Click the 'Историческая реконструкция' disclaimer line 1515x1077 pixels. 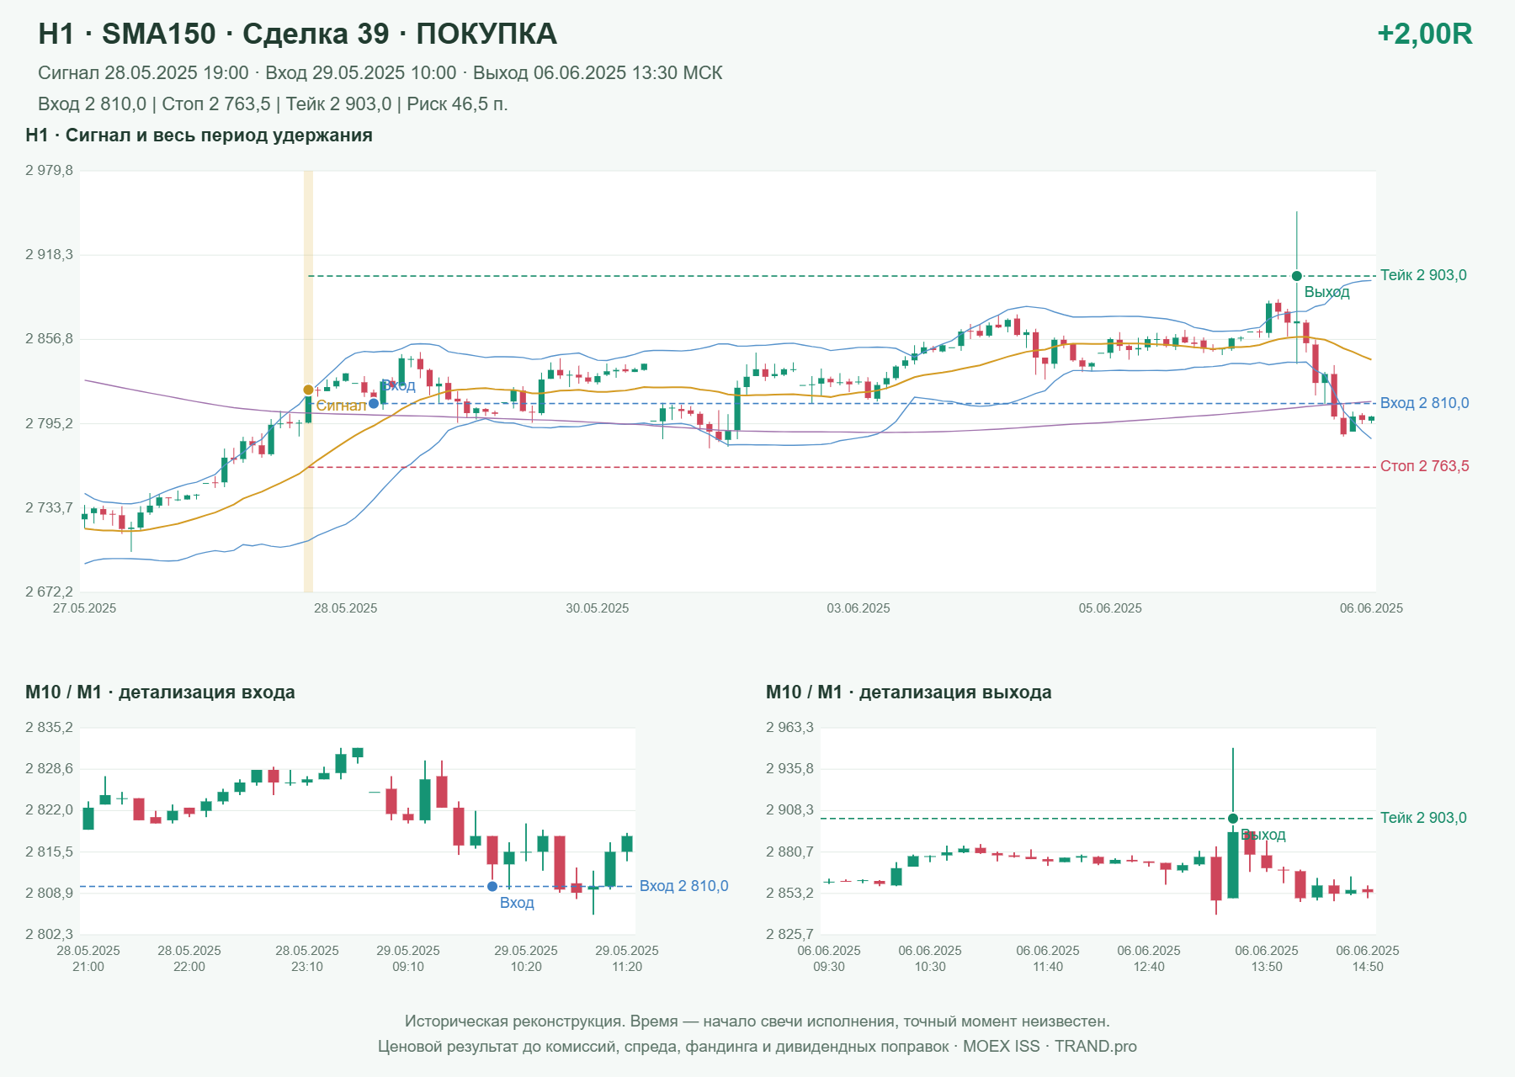coord(757,1021)
